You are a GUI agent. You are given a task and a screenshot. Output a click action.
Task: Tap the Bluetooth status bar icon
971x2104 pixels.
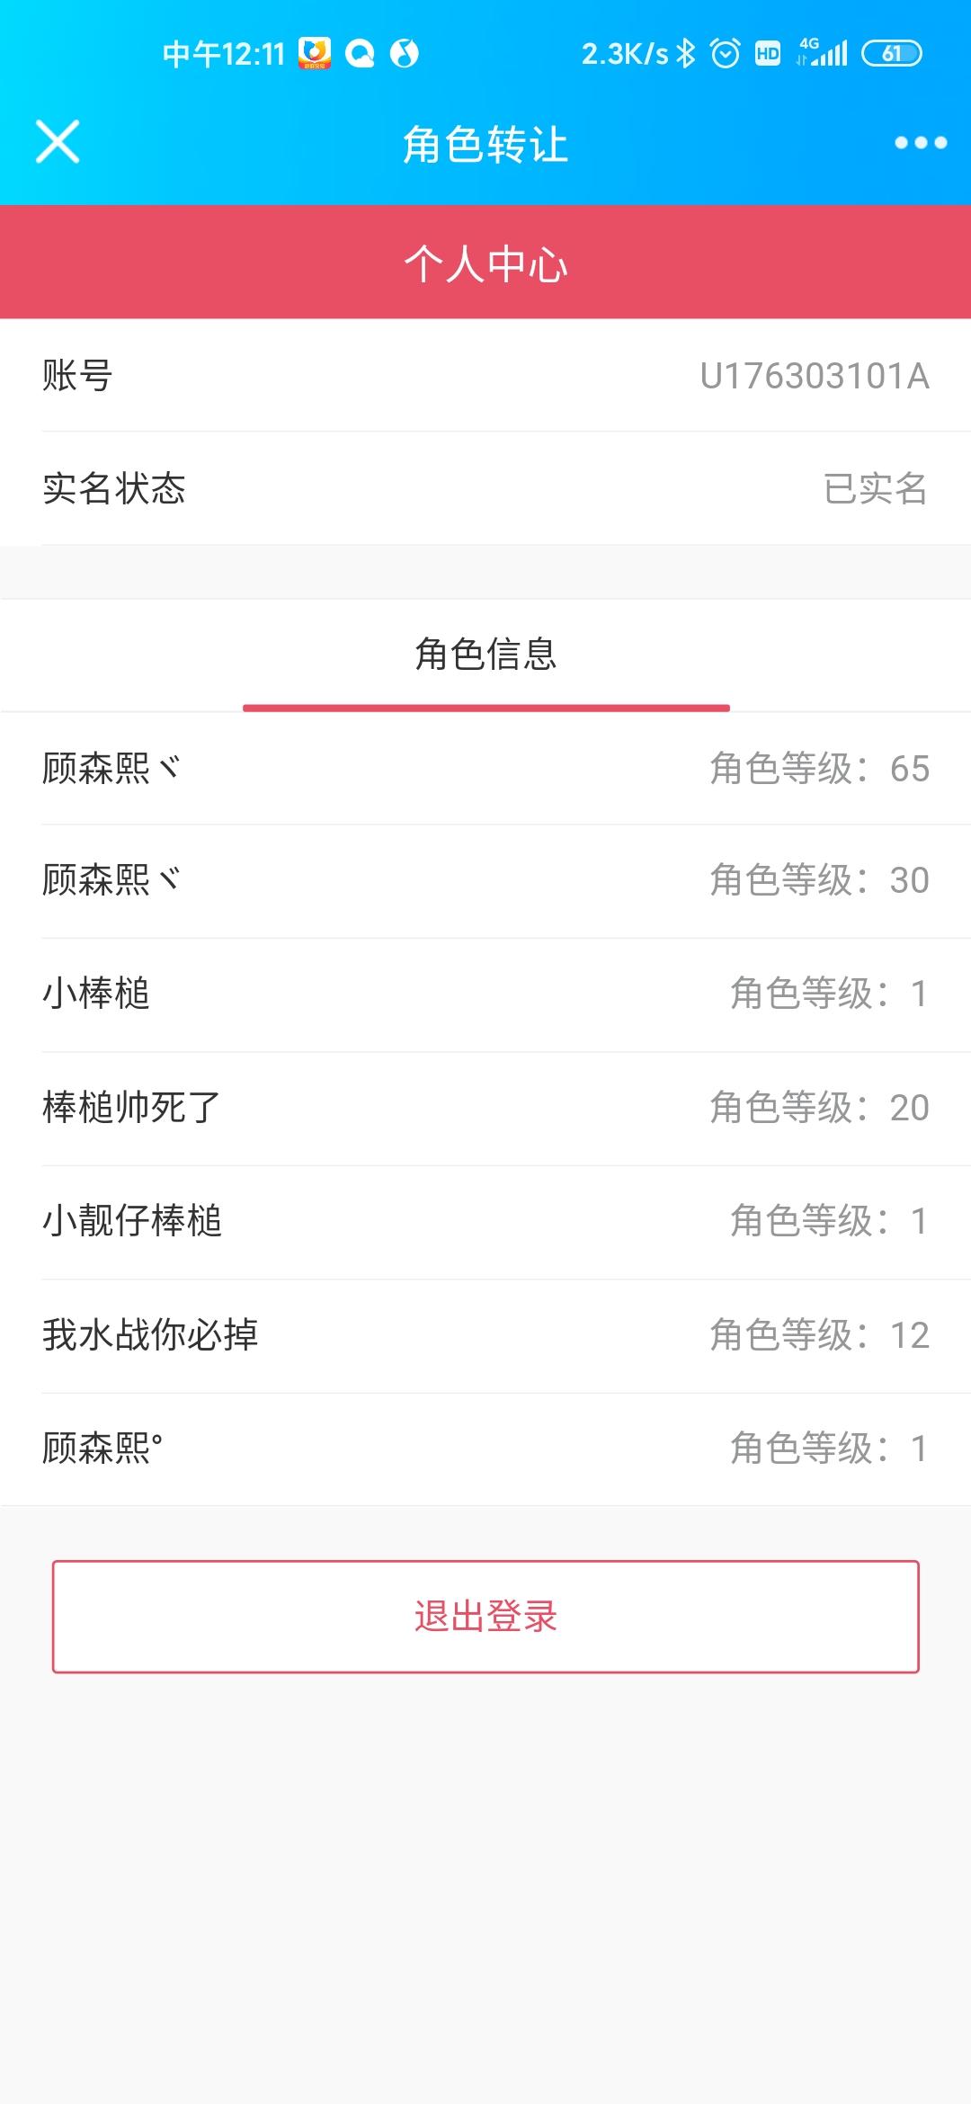click(x=686, y=54)
